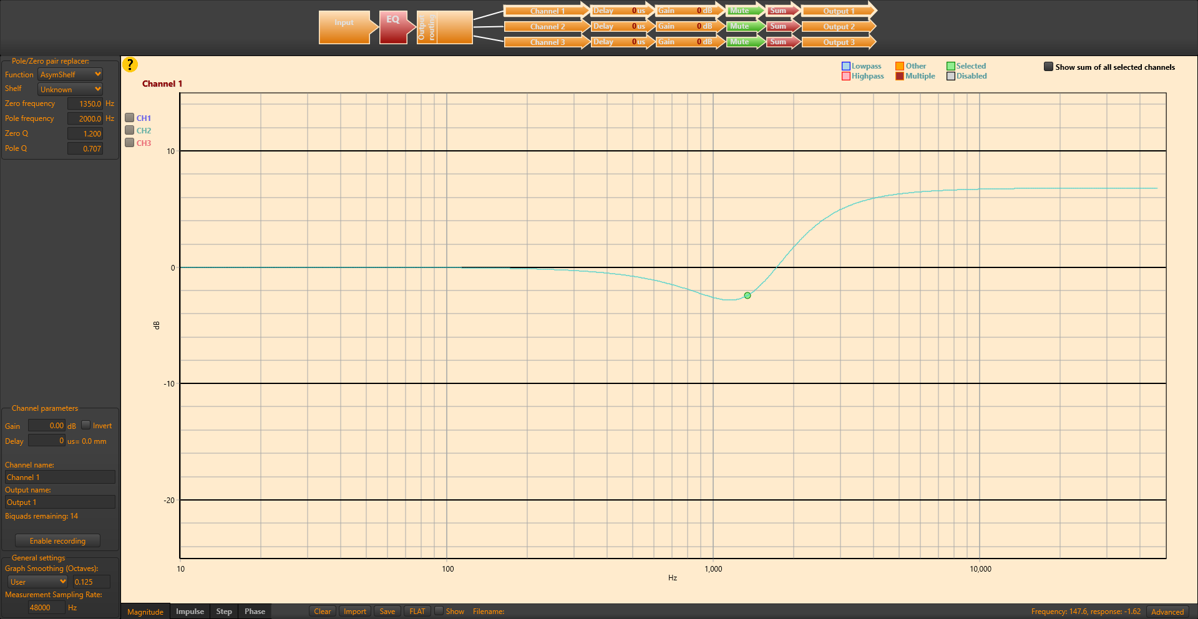
Task: Click the Pole Q input field
Action: [85, 148]
